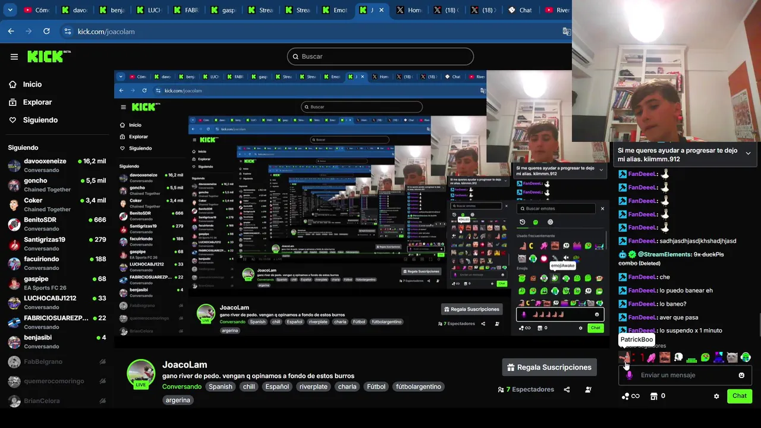View site information for kick.com

[x=67, y=32]
